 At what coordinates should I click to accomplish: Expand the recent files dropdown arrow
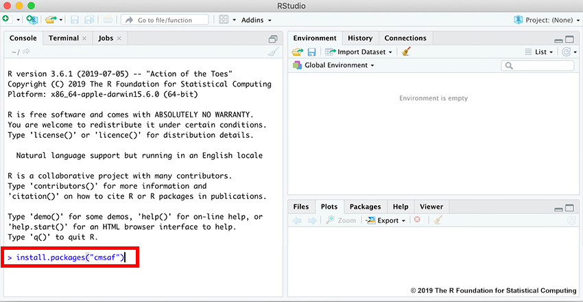tap(61, 20)
